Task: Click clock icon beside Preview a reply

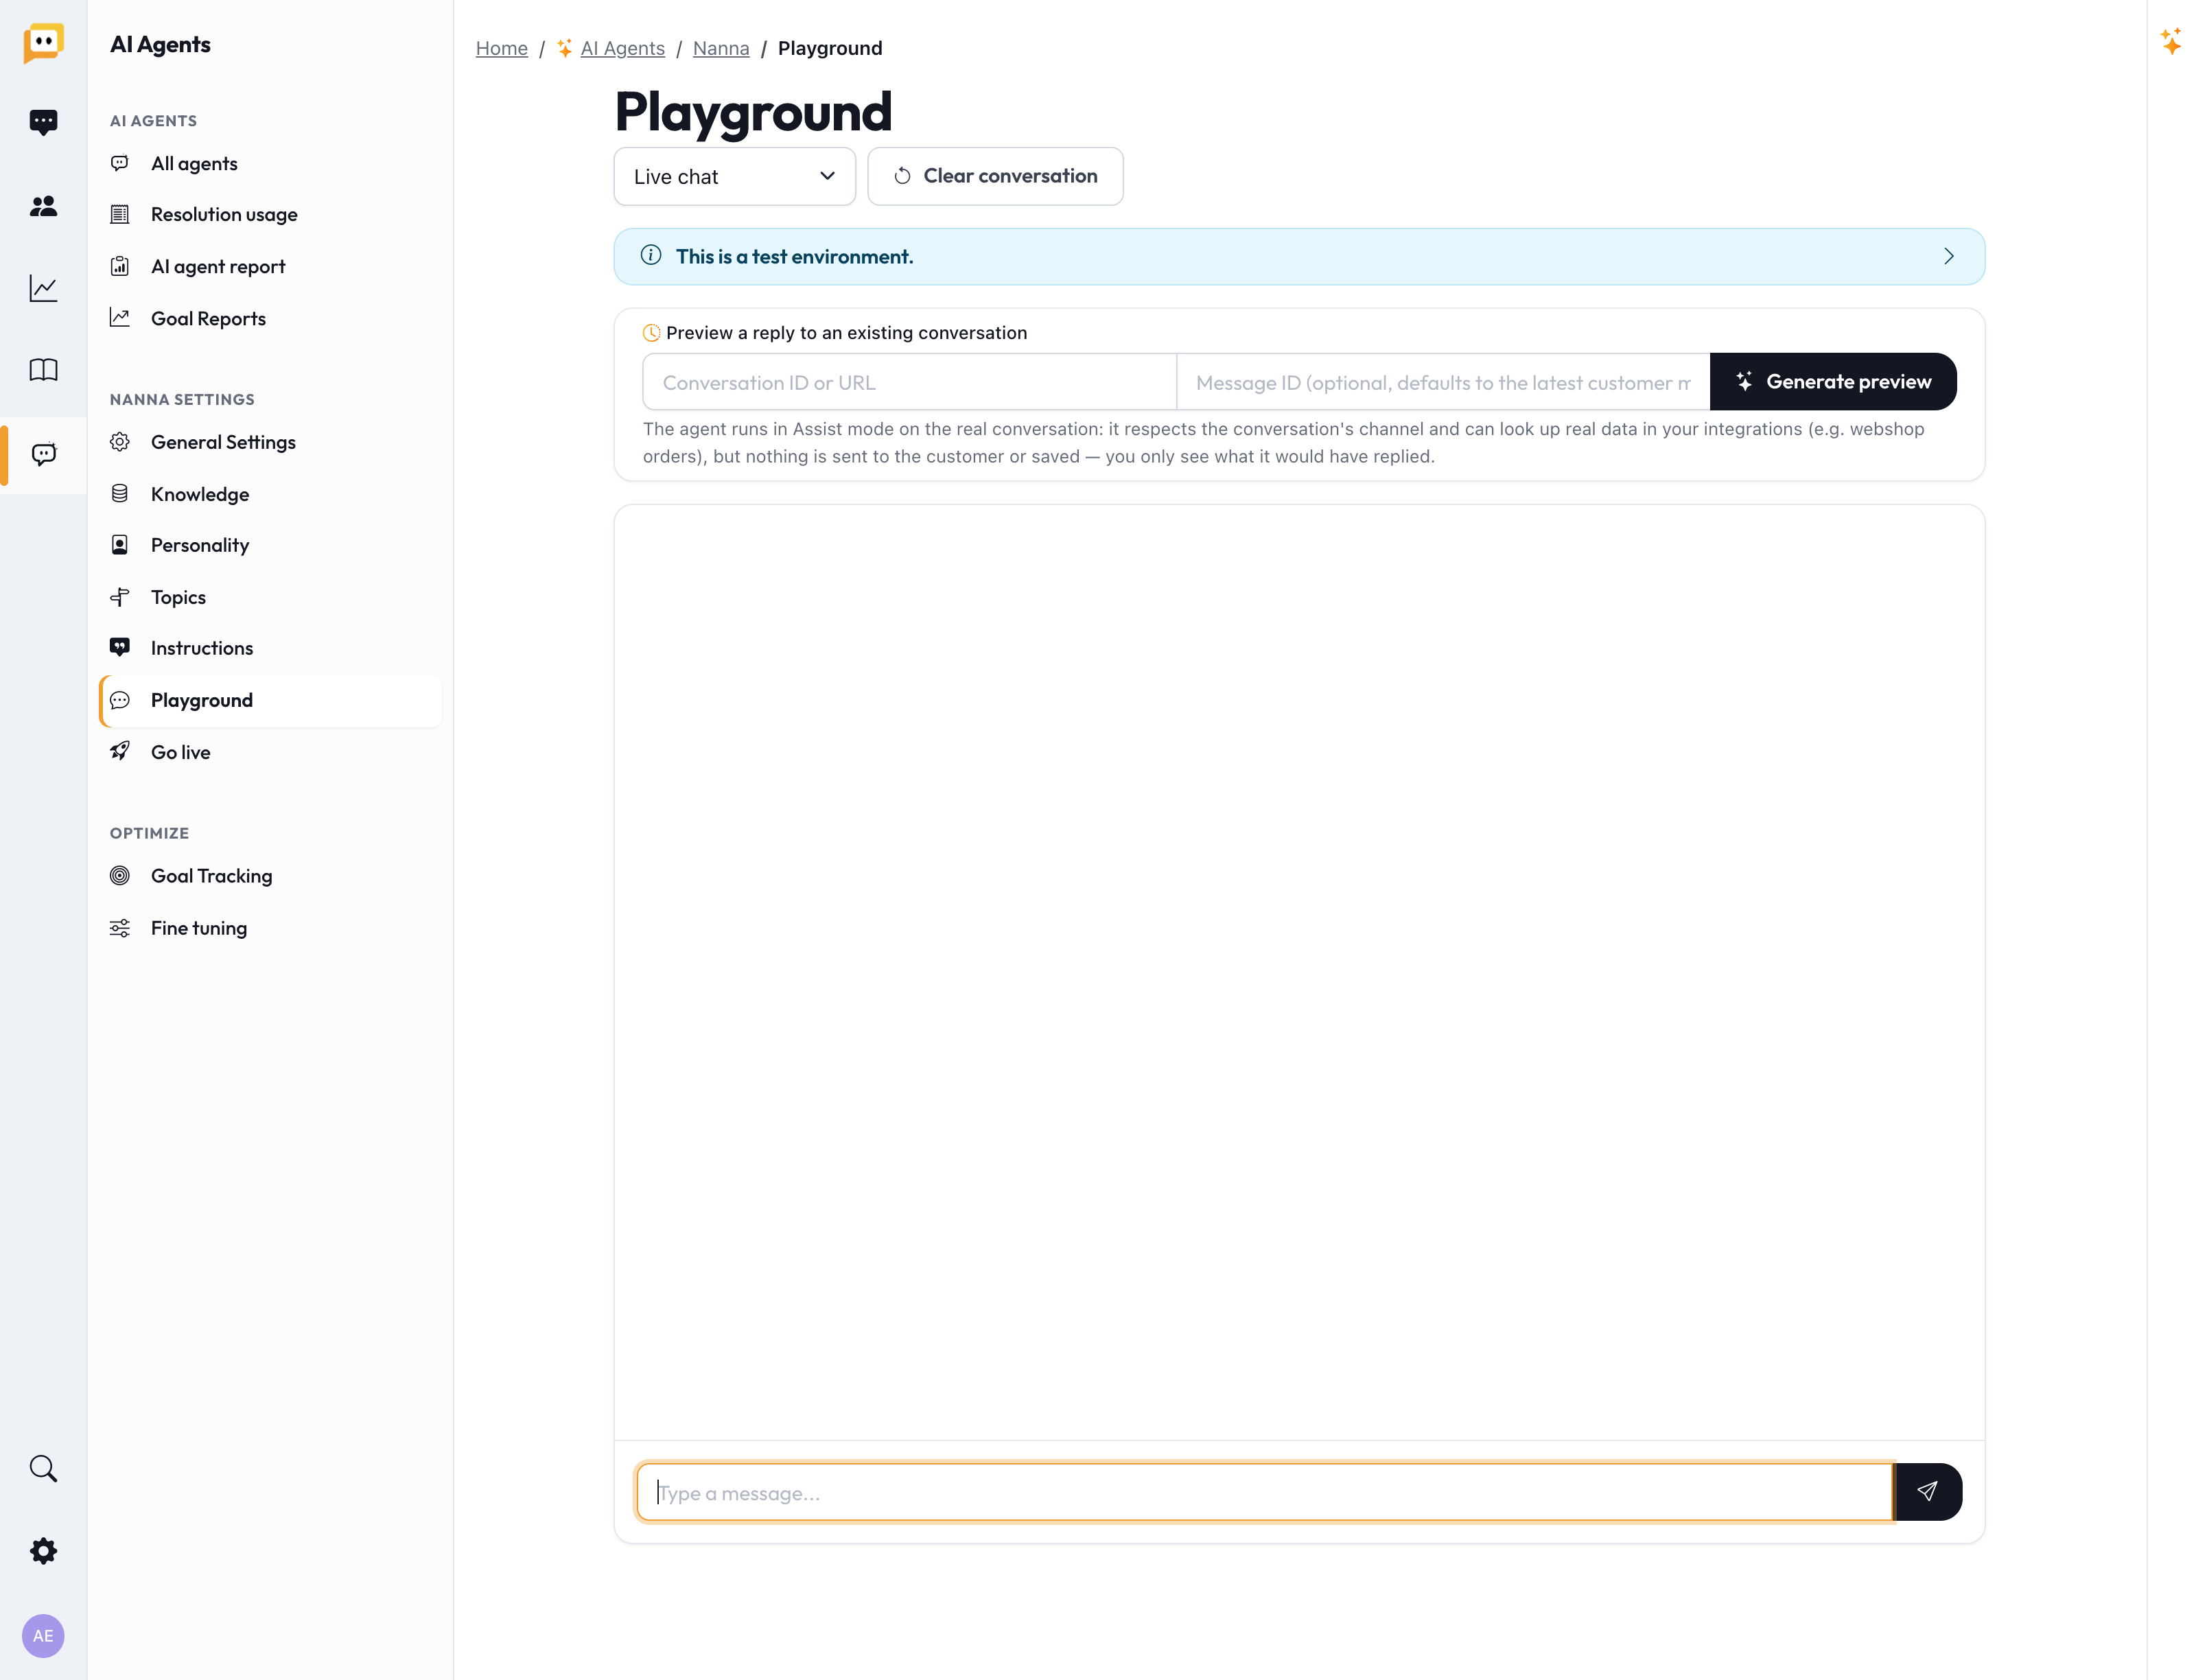Action: (651, 333)
